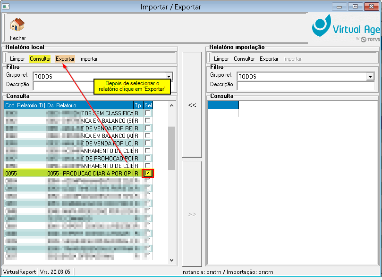Click 'Instancia: oratrn / Importação: oratrn' status text
The width and height of the screenshot is (382, 280).
tap(227, 272)
